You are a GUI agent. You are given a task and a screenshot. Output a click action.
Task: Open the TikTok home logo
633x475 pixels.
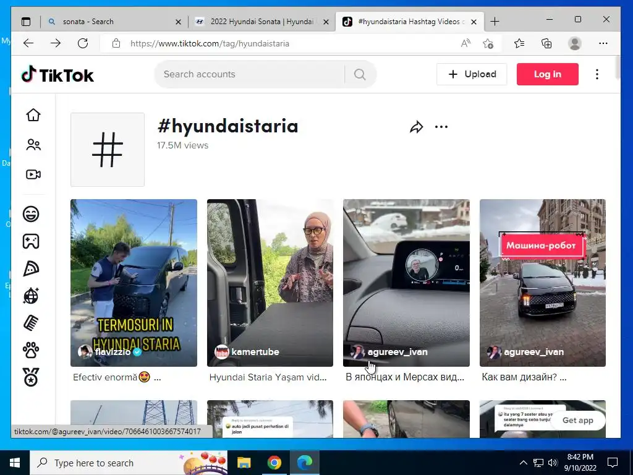[57, 75]
